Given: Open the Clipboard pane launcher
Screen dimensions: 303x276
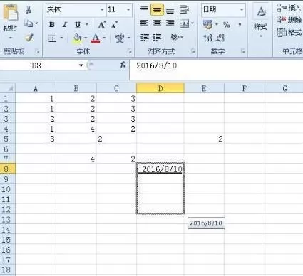Looking at the screenshot, I should [x=37, y=51].
